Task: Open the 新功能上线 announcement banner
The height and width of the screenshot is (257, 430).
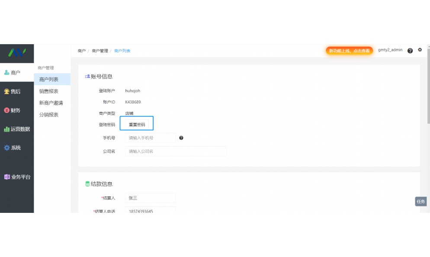Action: pos(349,50)
